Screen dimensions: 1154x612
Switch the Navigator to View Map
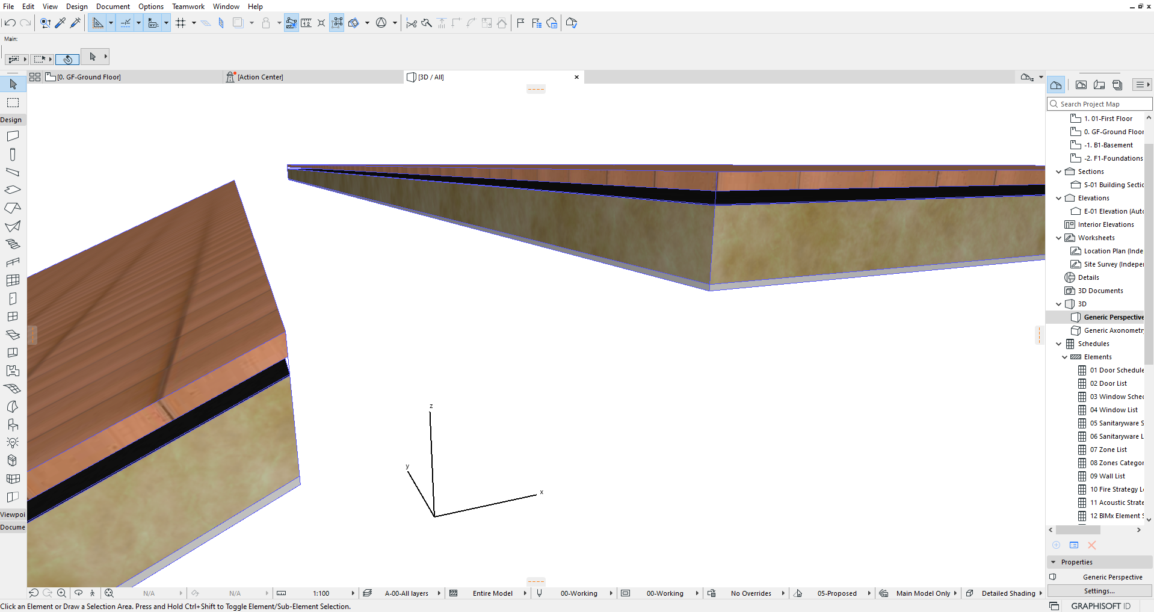tap(1081, 84)
